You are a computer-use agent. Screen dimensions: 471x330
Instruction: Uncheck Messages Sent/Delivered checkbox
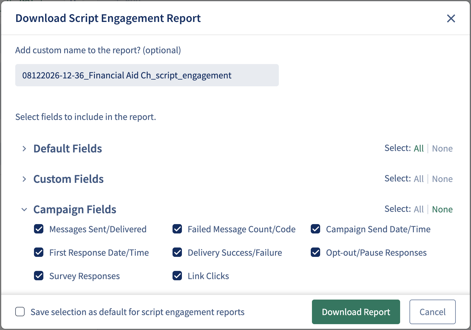[x=39, y=229]
